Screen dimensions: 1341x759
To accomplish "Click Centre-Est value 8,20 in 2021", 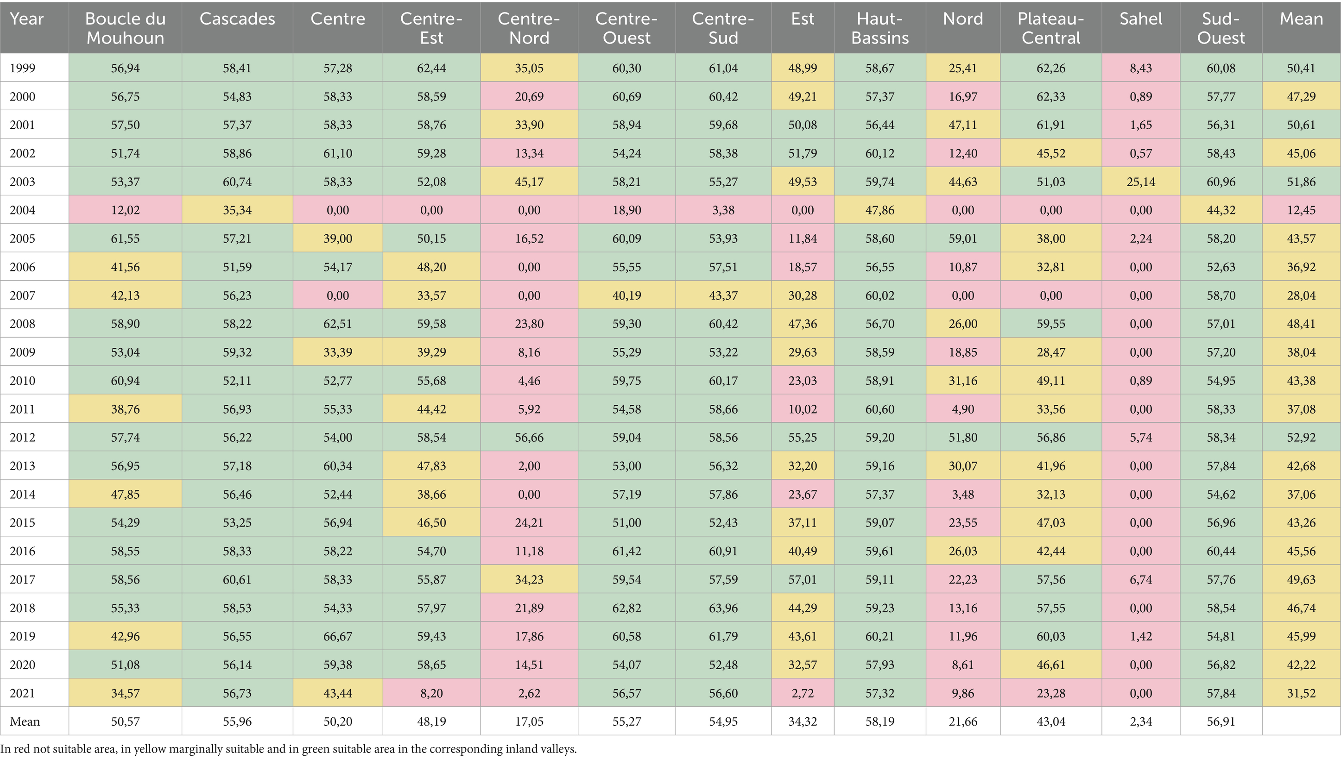I will tap(431, 693).
